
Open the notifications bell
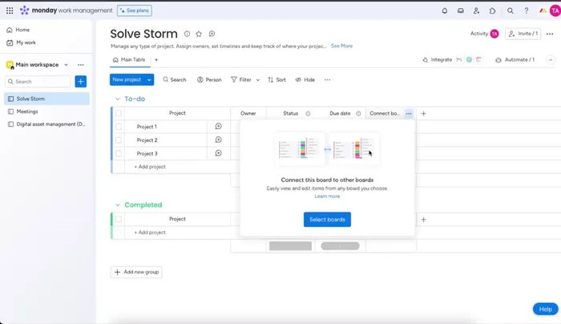point(445,10)
